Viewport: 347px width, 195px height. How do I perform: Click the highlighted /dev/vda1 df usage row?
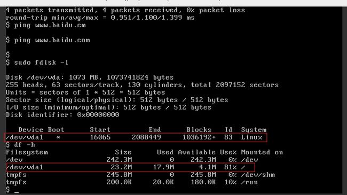(x=130, y=167)
